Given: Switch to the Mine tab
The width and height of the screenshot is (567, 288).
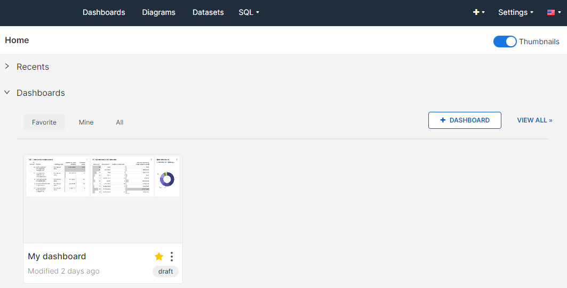Looking at the screenshot, I should [x=86, y=122].
